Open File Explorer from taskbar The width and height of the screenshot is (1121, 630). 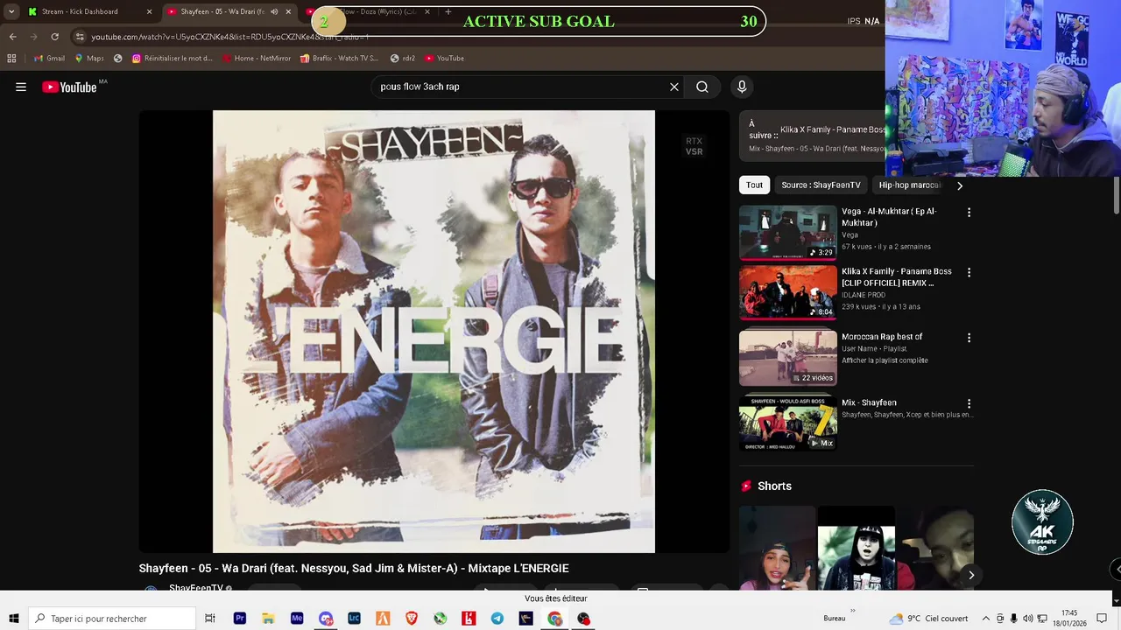click(x=268, y=619)
